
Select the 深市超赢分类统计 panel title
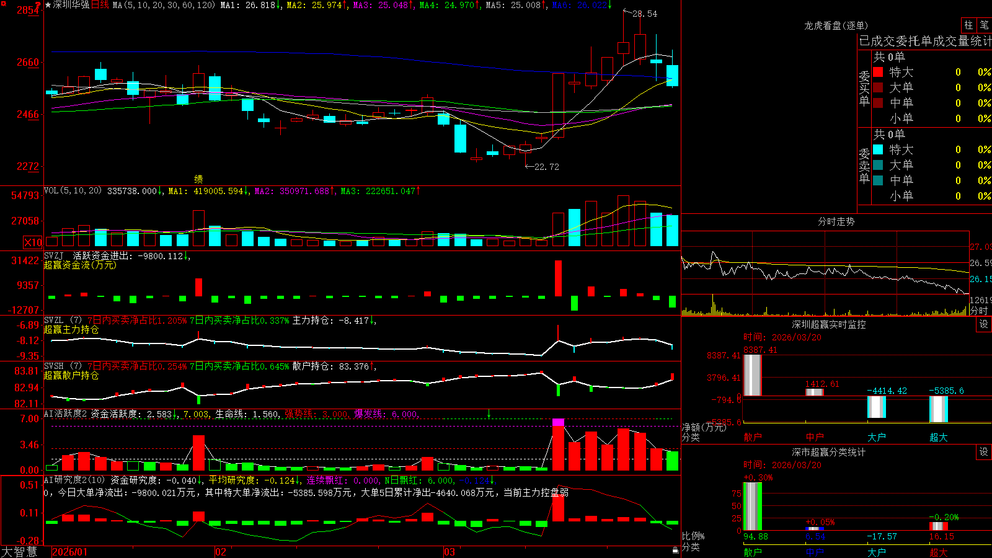[x=828, y=452]
